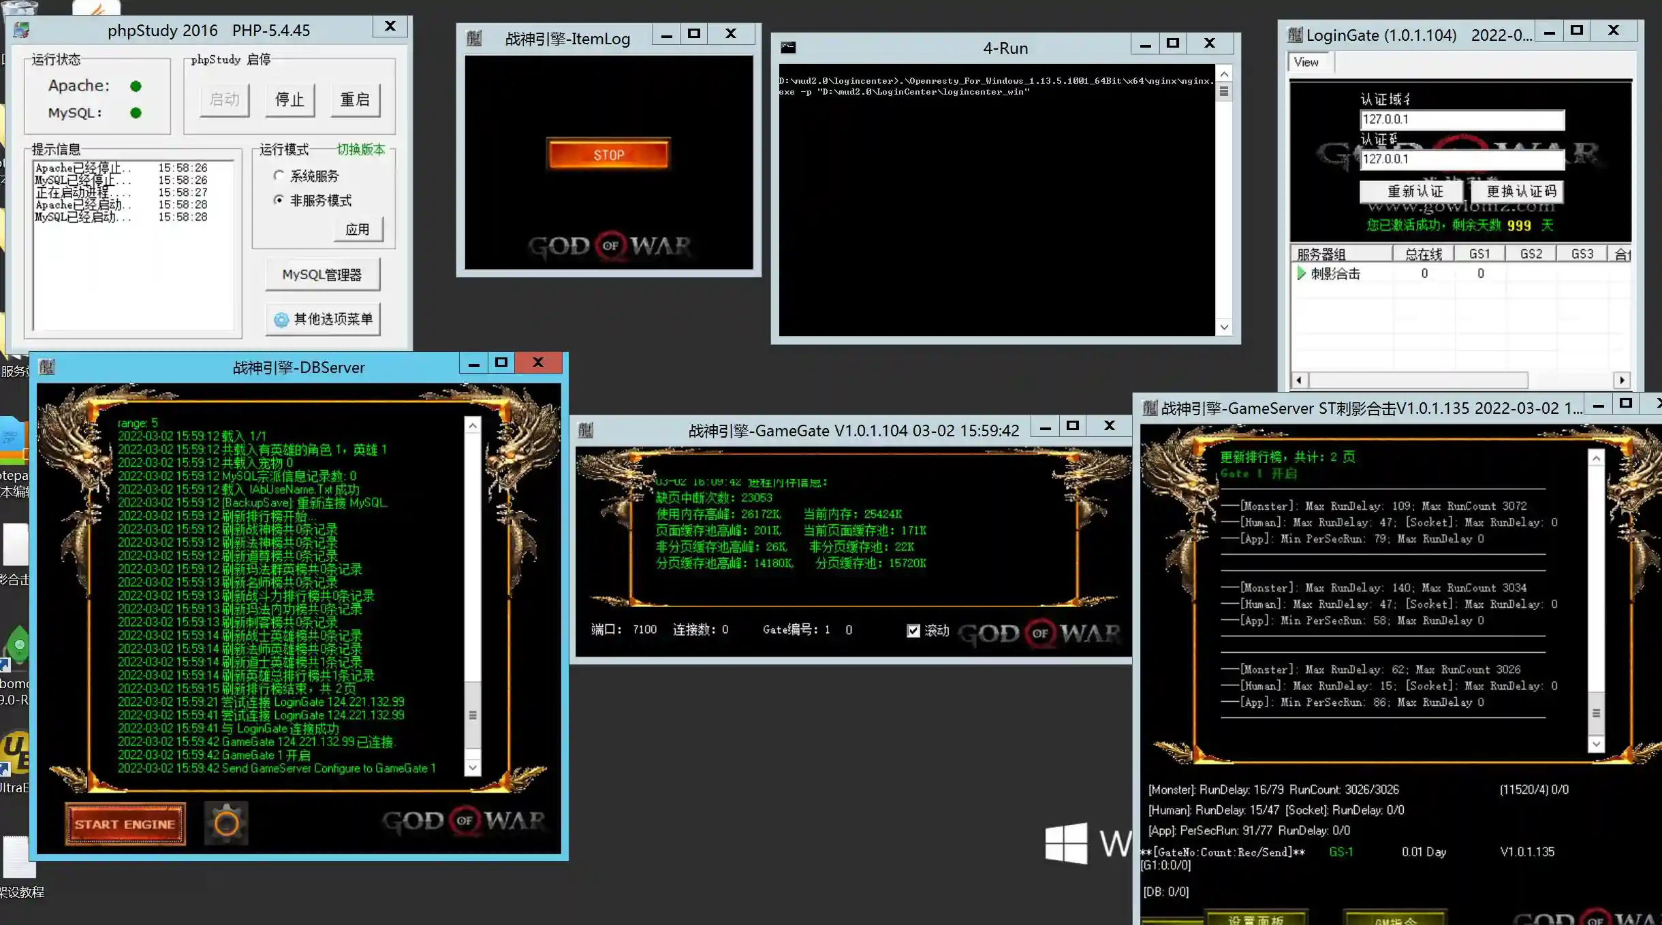
Task: Click the 端口: 7100 status text
Action: pyautogui.click(x=624, y=630)
